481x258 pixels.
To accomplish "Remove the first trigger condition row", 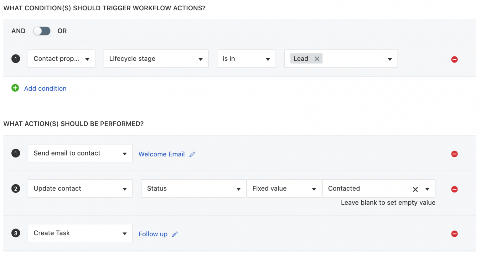I will (x=454, y=59).
